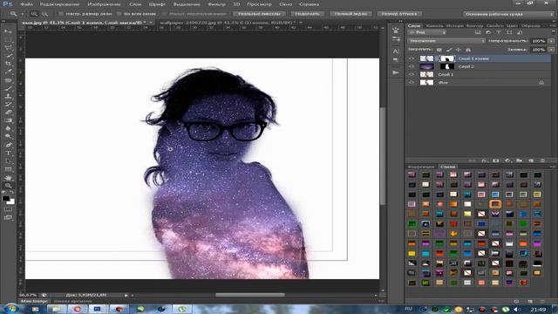
Task: Select the Eraser tool
Action: (8, 113)
